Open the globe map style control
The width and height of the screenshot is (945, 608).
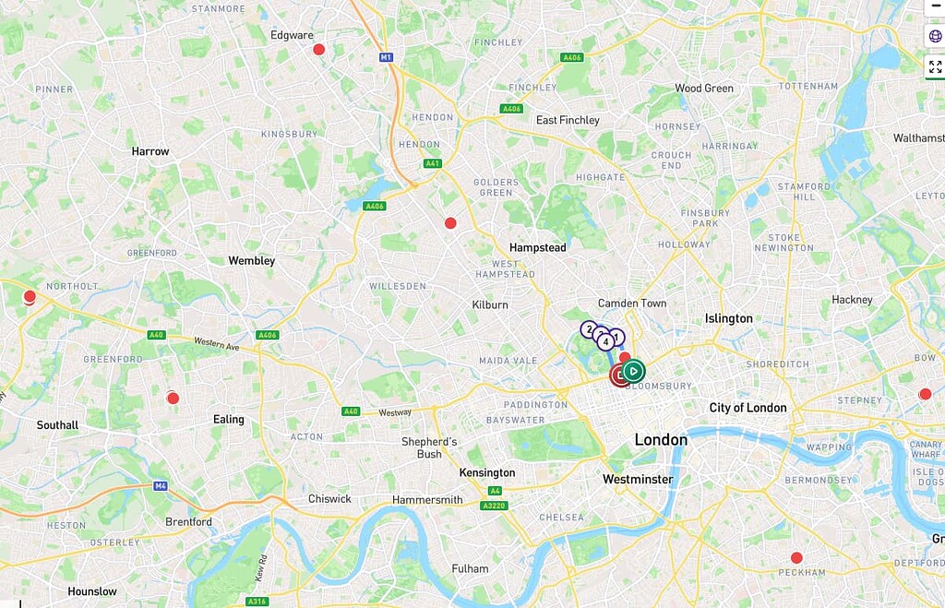tap(936, 36)
